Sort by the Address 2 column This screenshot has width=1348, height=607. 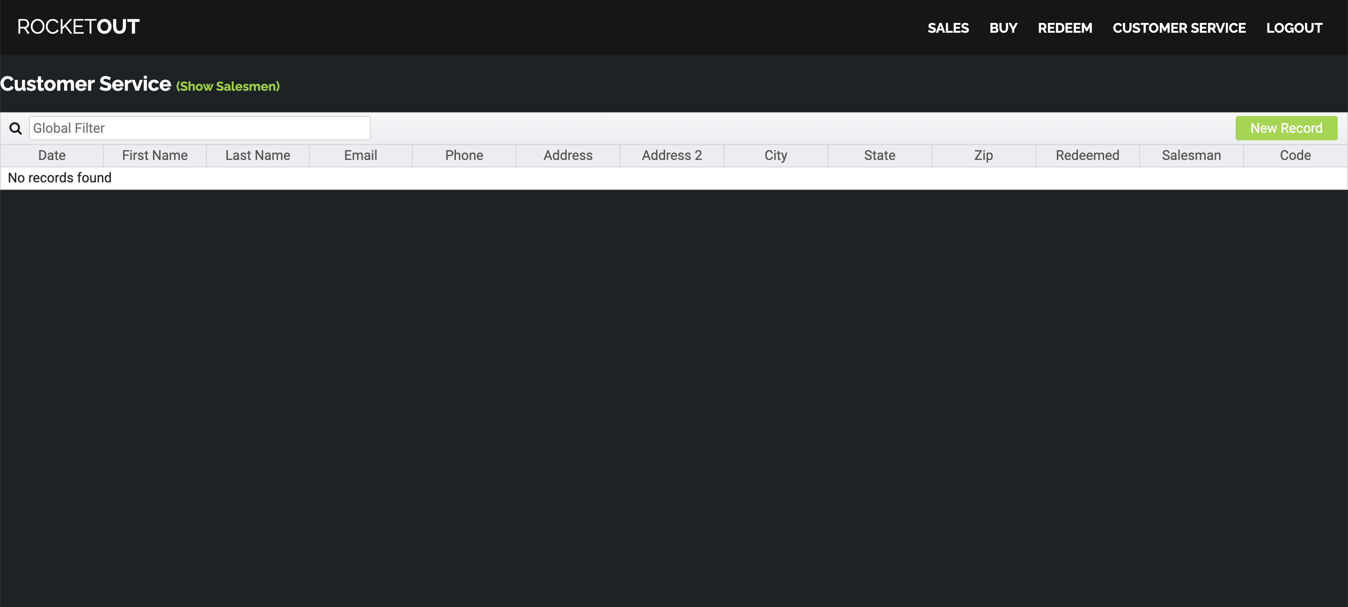pos(671,155)
